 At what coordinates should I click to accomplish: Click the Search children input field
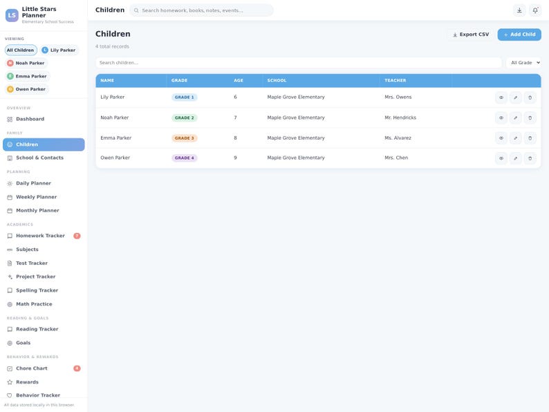(299, 63)
